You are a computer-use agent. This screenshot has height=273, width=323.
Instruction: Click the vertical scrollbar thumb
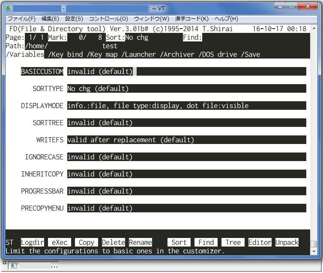point(314,244)
